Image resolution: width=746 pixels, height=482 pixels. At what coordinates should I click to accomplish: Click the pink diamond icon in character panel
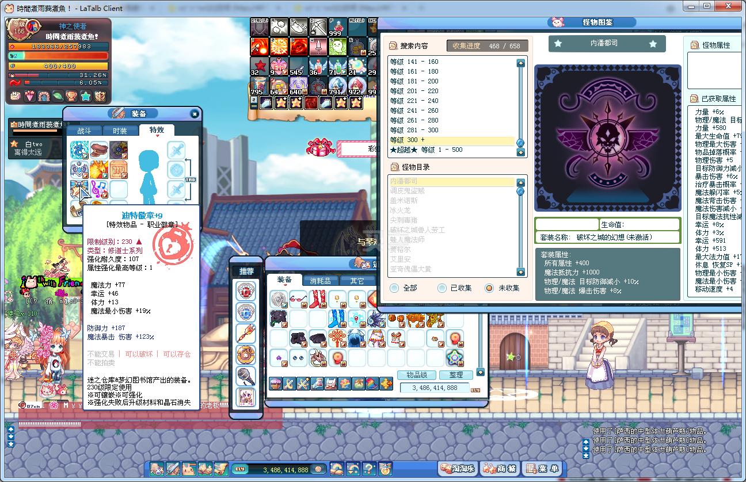tap(30, 96)
